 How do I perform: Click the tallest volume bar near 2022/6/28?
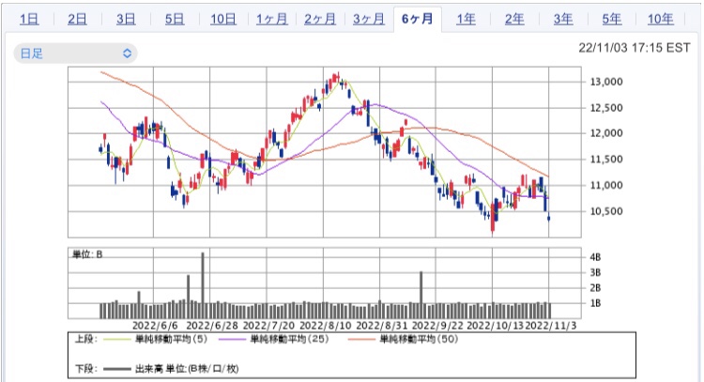click(x=203, y=285)
